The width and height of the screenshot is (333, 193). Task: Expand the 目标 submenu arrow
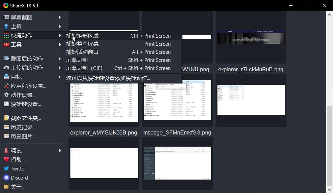click(x=60, y=77)
